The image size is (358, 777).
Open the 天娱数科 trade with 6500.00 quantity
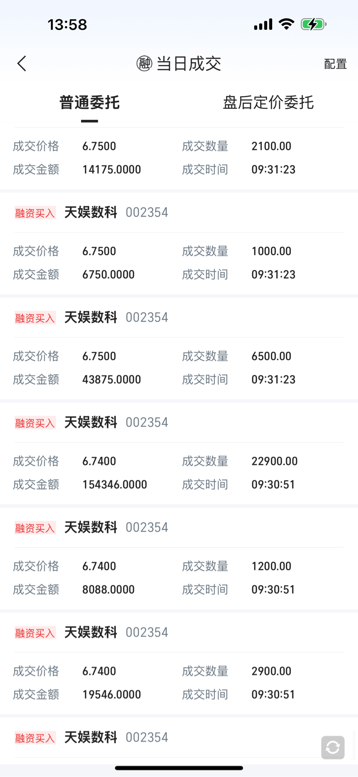coord(179,348)
